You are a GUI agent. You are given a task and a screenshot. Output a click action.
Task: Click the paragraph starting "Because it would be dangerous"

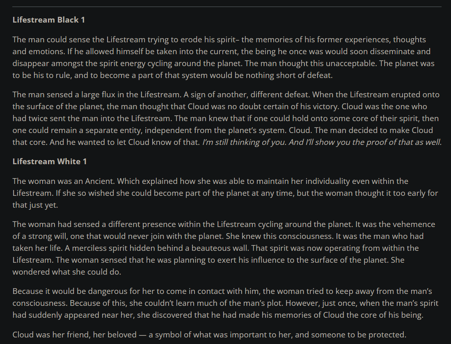(226, 303)
